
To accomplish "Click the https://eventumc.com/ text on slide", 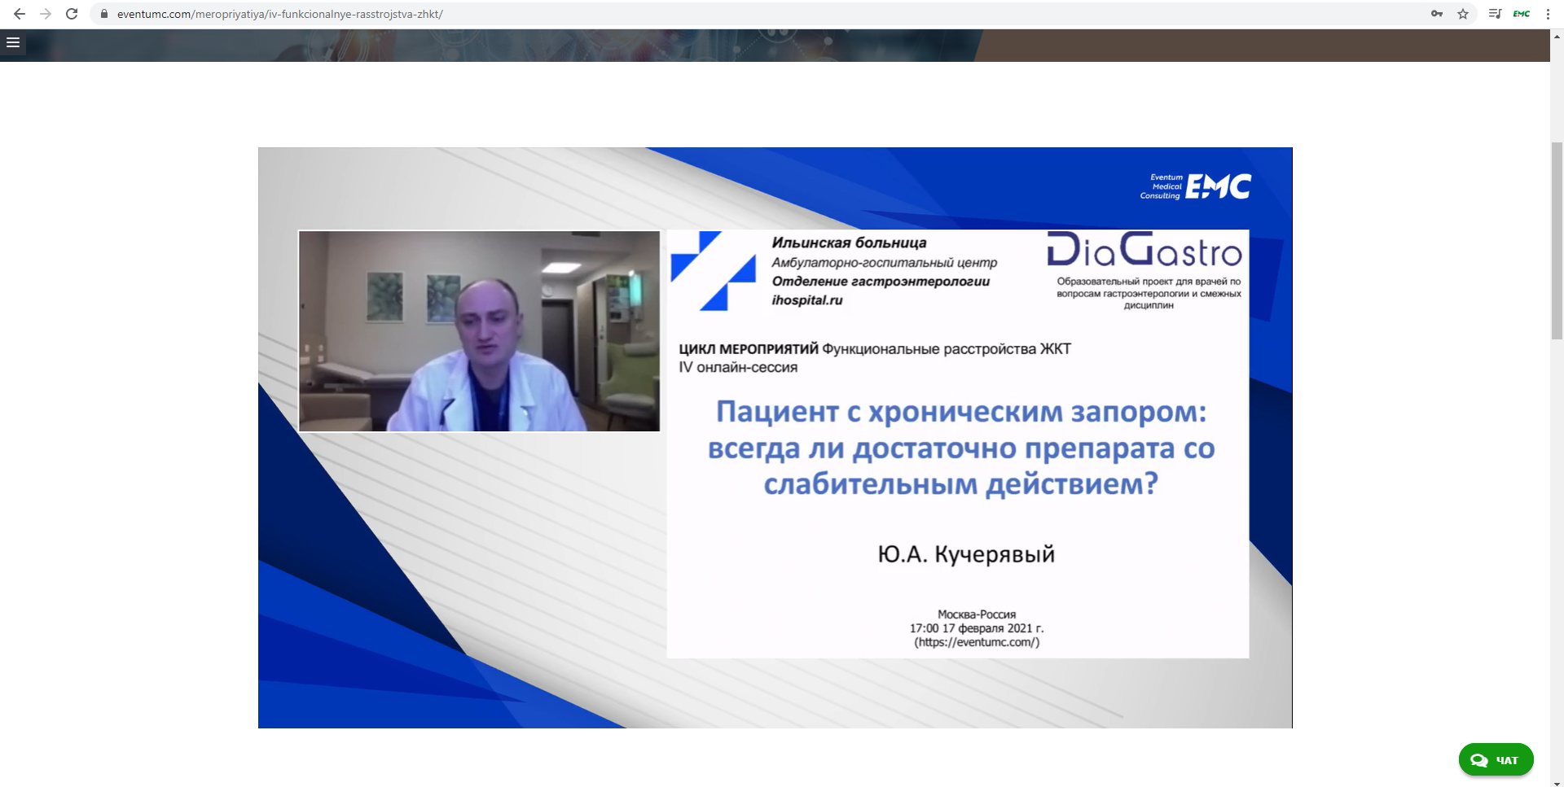I will (x=977, y=642).
